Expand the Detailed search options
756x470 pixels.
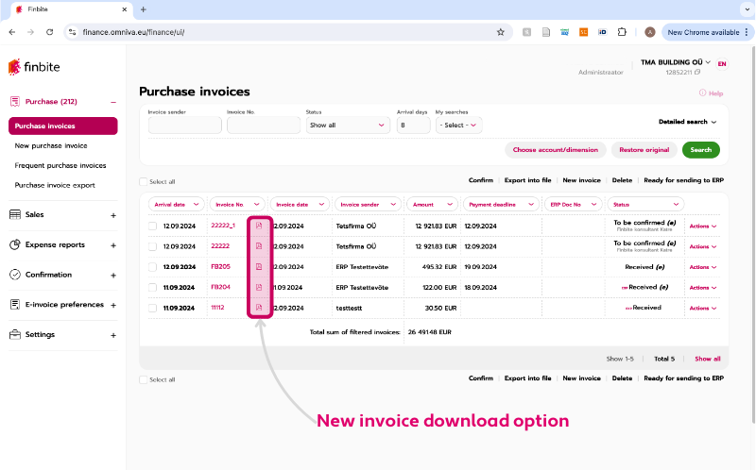pyautogui.click(x=687, y=122)
